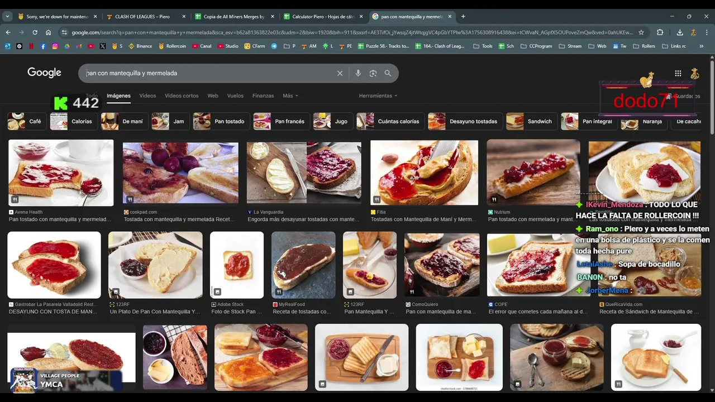Open the cookpad.com toast image result
Viewport: 715px width, 402px height.
[x=180, y=173]
